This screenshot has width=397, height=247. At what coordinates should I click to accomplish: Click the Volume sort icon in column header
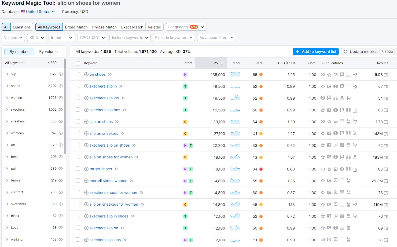point(223,63)
